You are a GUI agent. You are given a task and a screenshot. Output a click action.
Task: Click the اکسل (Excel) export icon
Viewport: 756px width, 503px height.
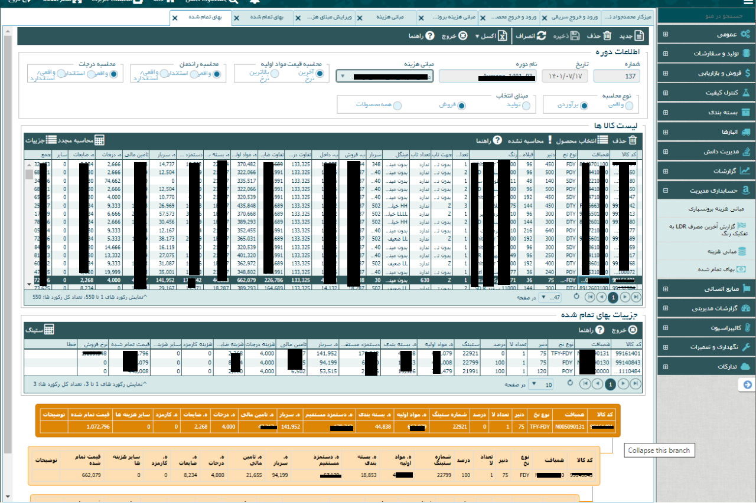(x=503, y=36)
